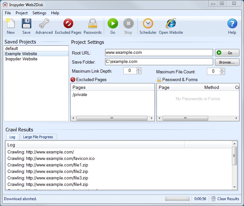Image resolution: width=244 pixels, height=206 pixels.
Task: Click the Download aborted status text
Action: pos(20,199)
